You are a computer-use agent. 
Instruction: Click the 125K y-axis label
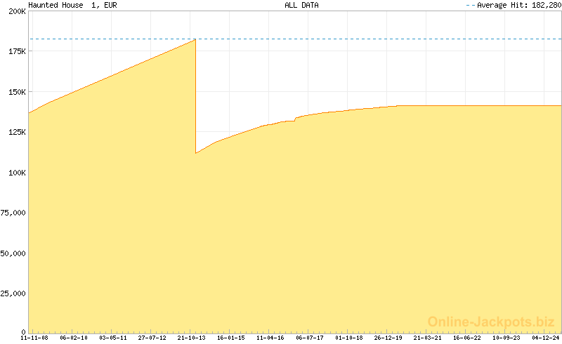[x=17, y=132]
